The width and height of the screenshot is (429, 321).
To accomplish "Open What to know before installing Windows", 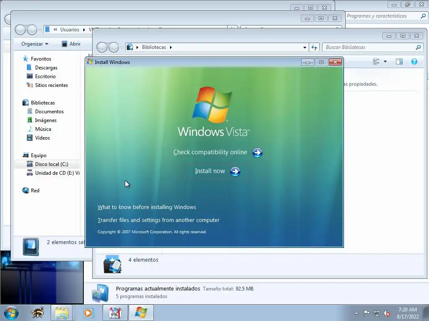I will pos(147,207).
